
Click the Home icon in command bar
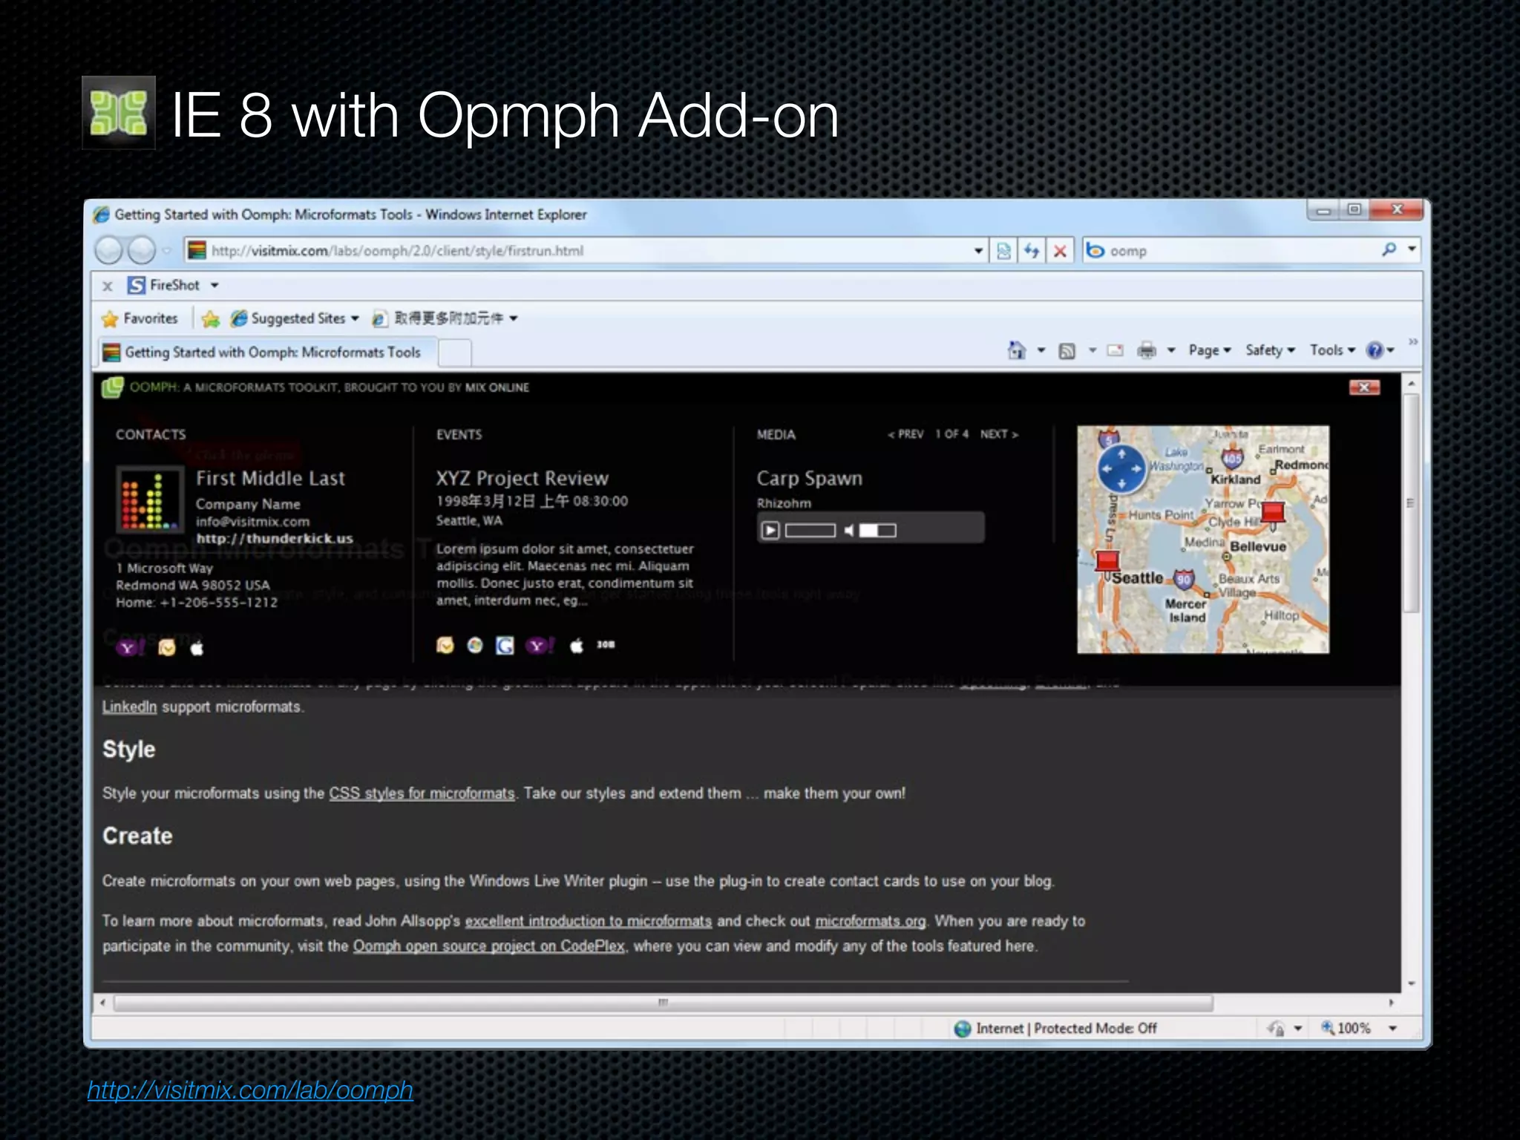(x=1016, y=350)
